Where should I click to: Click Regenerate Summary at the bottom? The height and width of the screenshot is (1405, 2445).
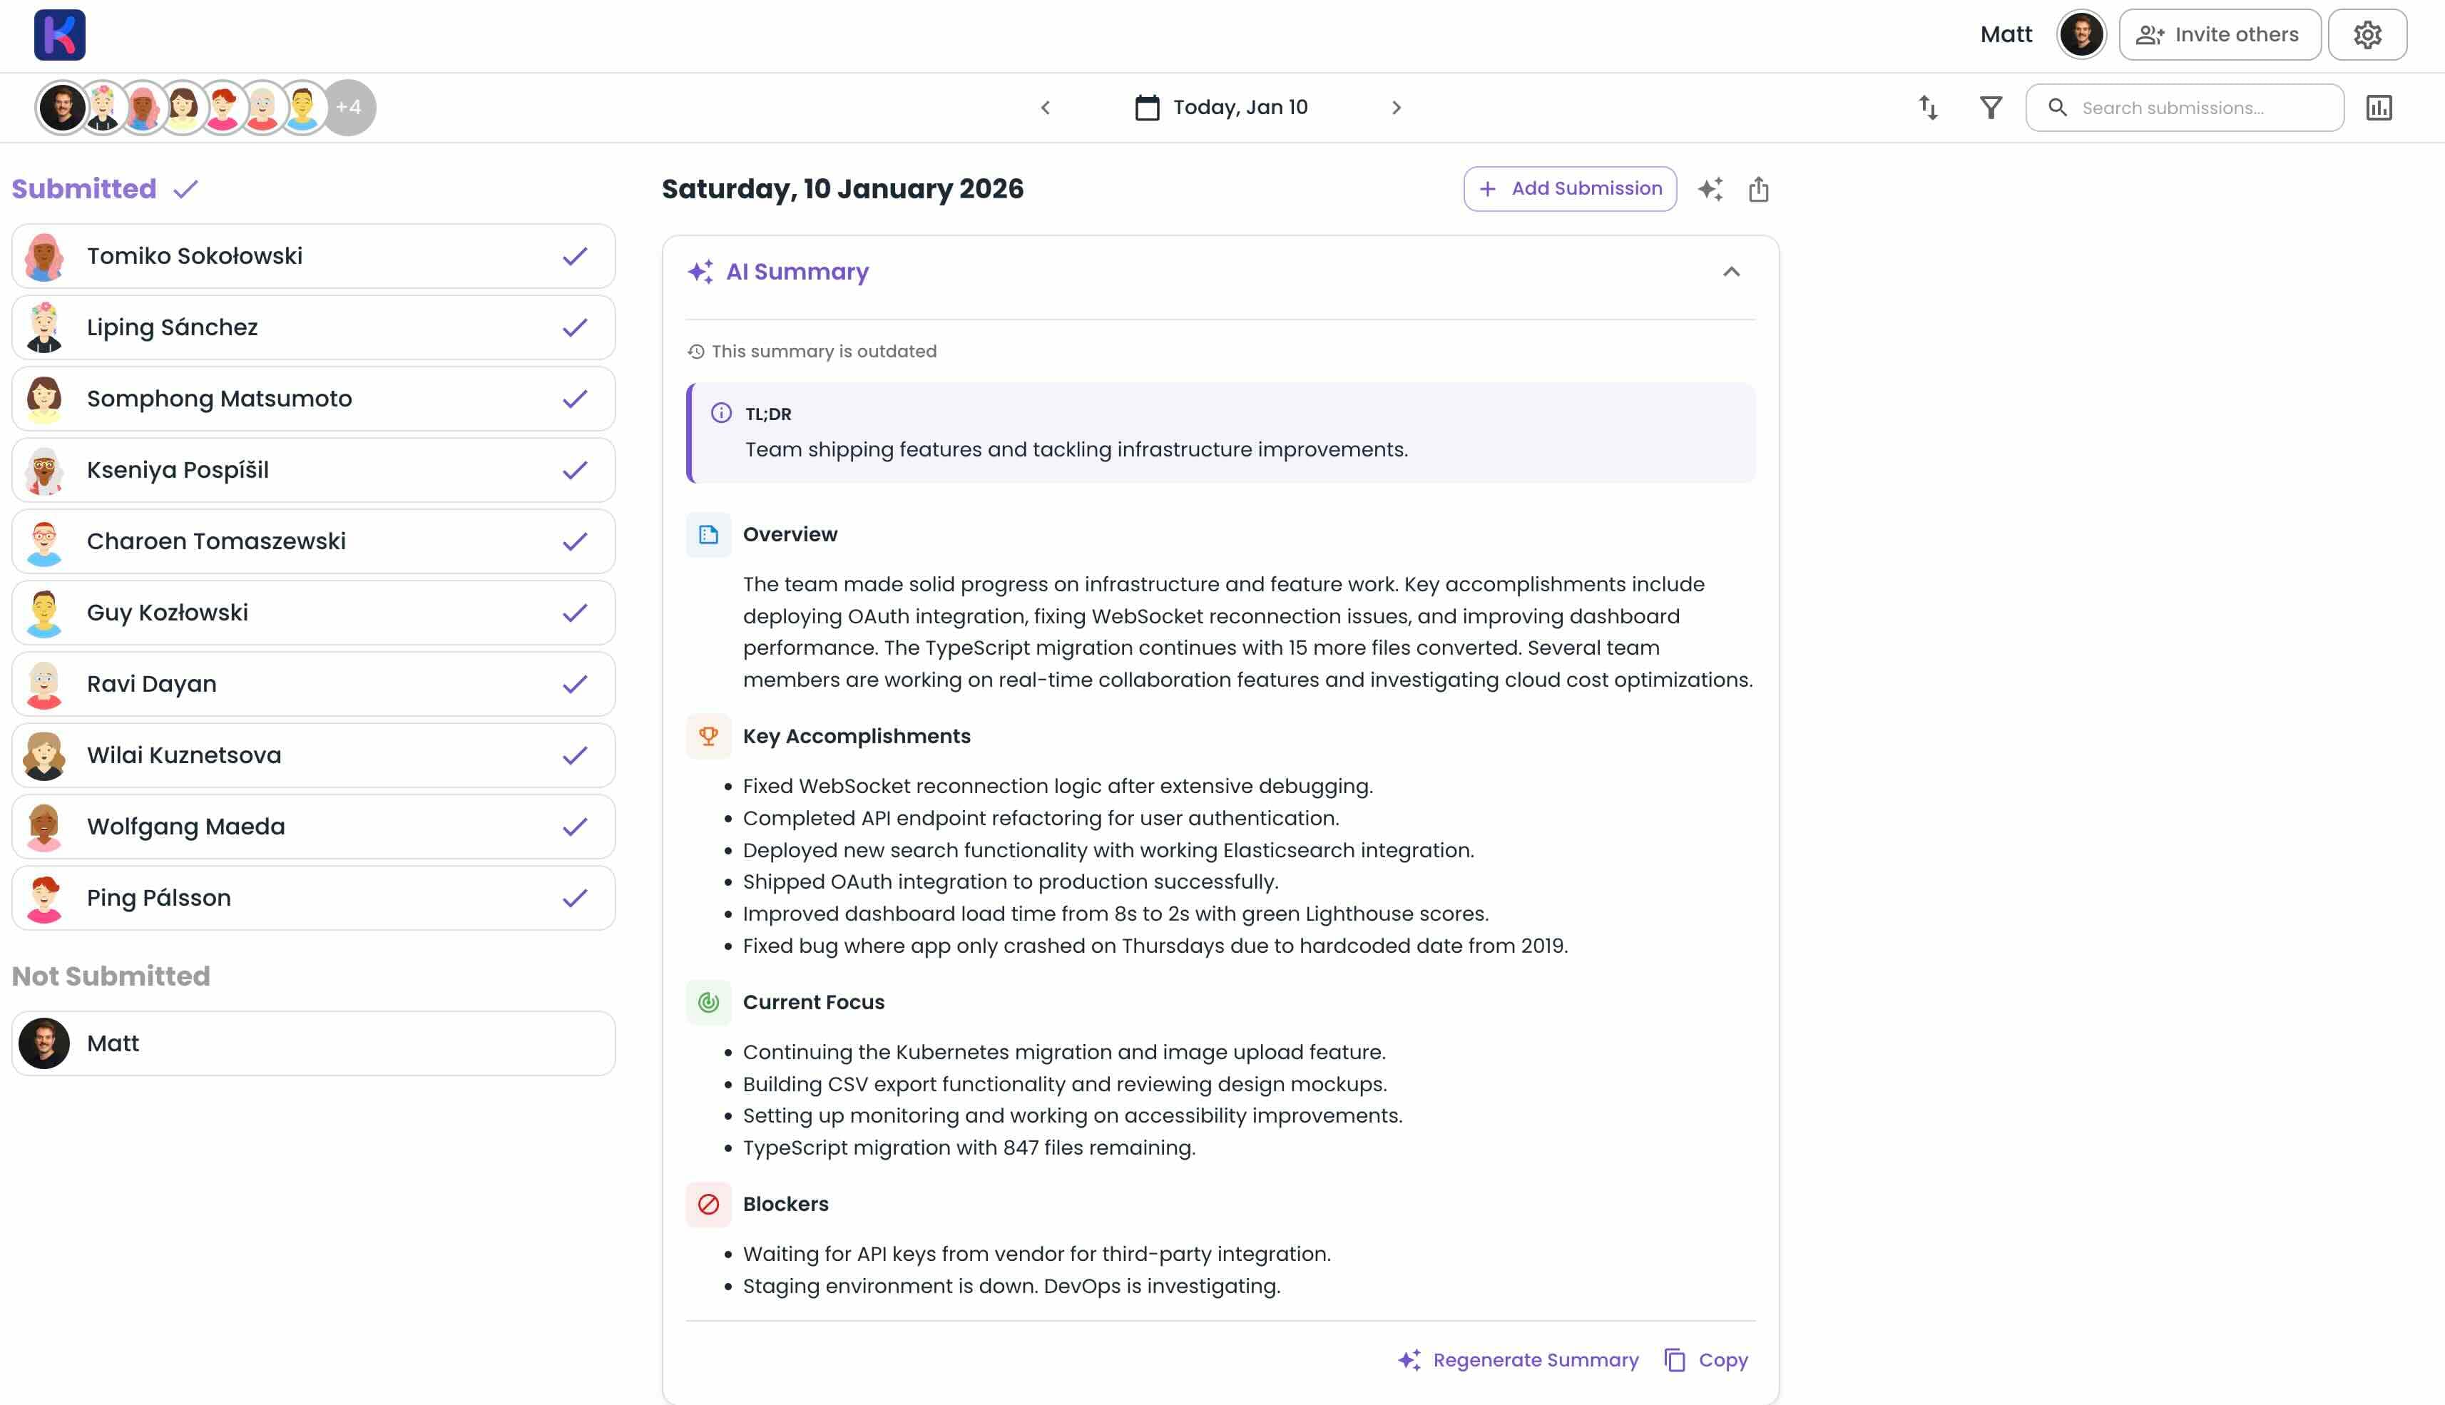(x=1518, y=1359)
